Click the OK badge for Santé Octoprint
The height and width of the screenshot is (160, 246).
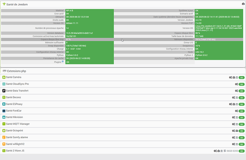click(242, 131)
